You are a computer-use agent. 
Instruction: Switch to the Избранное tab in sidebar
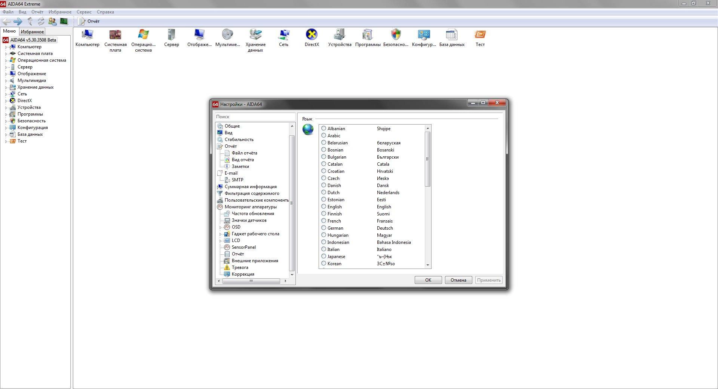pos(32,32)
